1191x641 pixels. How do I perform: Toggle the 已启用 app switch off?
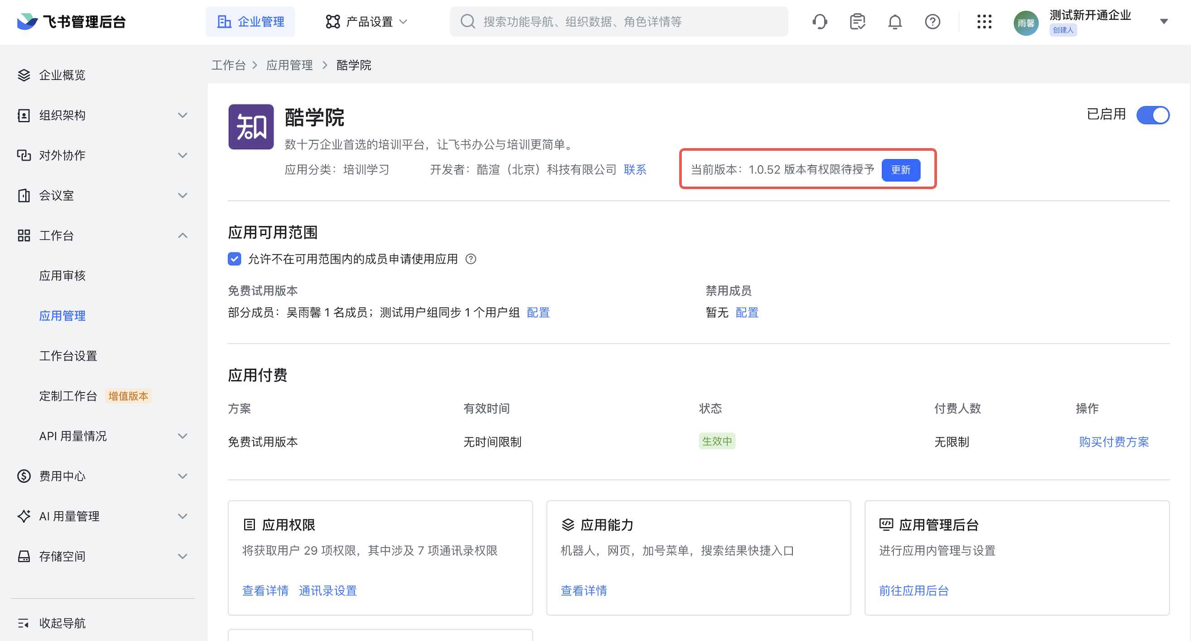coord(1153,115)
